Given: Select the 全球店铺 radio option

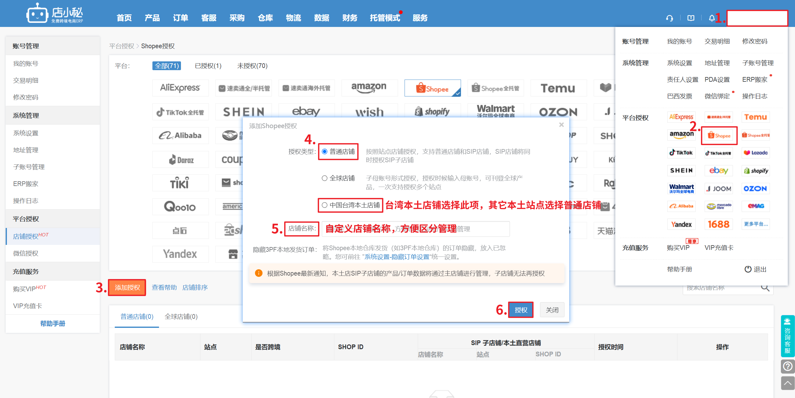Looking at the screenshot, I should [x=325, y=178].
